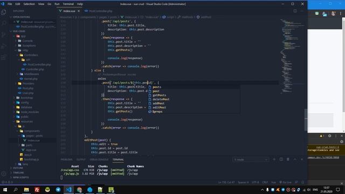Image resolution: width=345 pixels, height=194 pixels.
Task: Click the Windows Start button
Action: (x=5, y=190)
